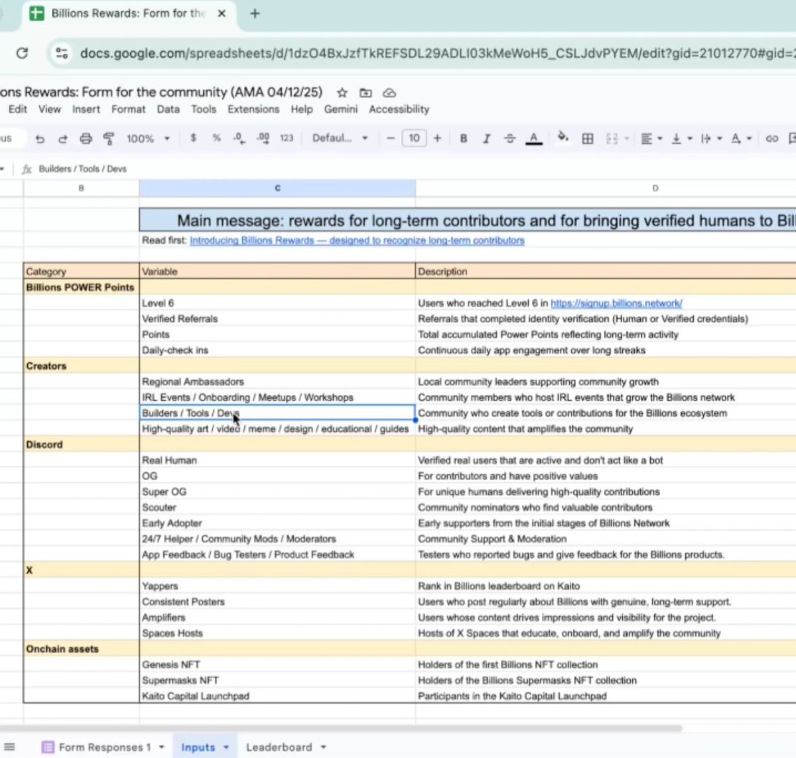
Task: Select the paint format tool
Action: tap(109, 139)
